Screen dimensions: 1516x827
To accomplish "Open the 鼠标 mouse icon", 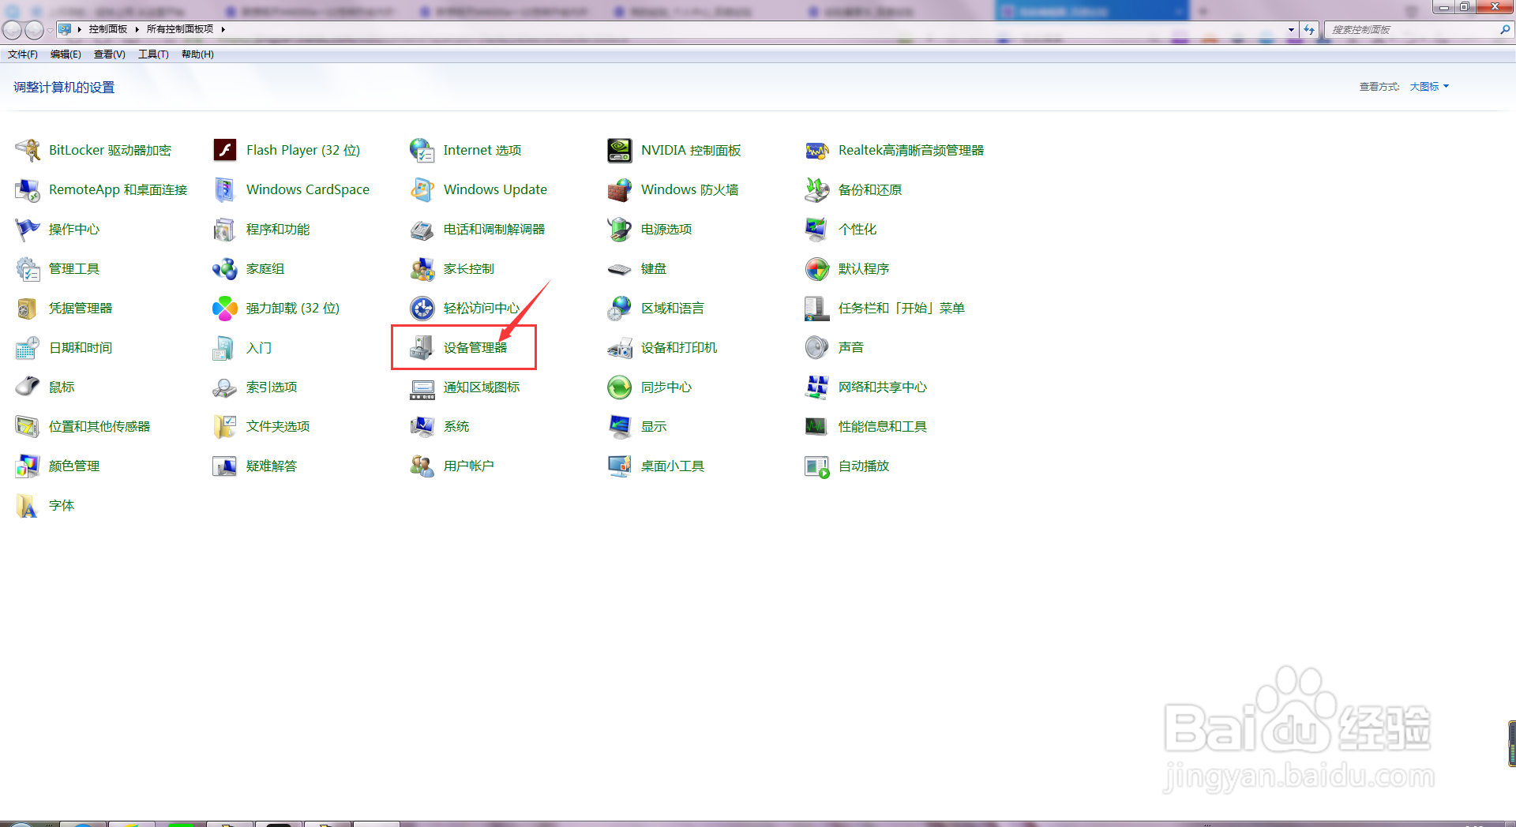I will (28, 387).
